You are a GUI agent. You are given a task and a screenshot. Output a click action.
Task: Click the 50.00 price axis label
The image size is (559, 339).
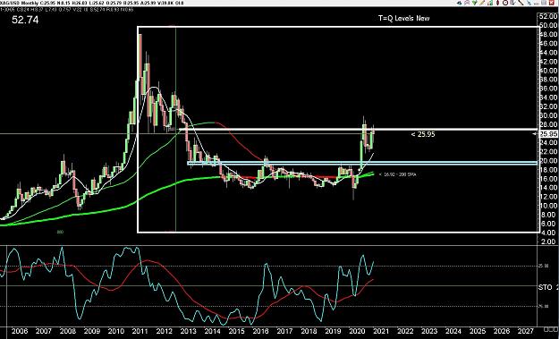pyautogui.click(x=549, y=25)
